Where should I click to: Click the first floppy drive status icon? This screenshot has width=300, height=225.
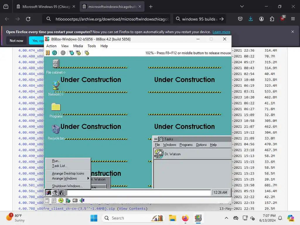pos(47,200)
